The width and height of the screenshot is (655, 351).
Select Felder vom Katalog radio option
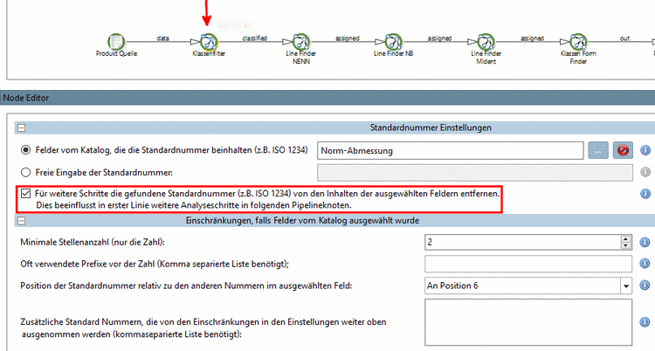click(x=26, y=150)
